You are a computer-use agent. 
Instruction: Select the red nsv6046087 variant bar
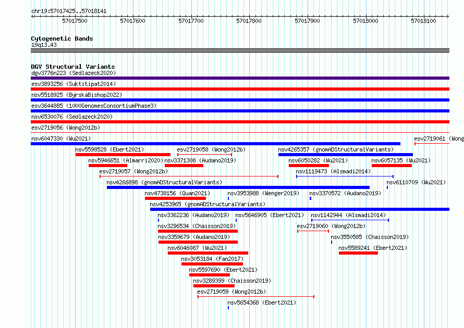(208, 253)
